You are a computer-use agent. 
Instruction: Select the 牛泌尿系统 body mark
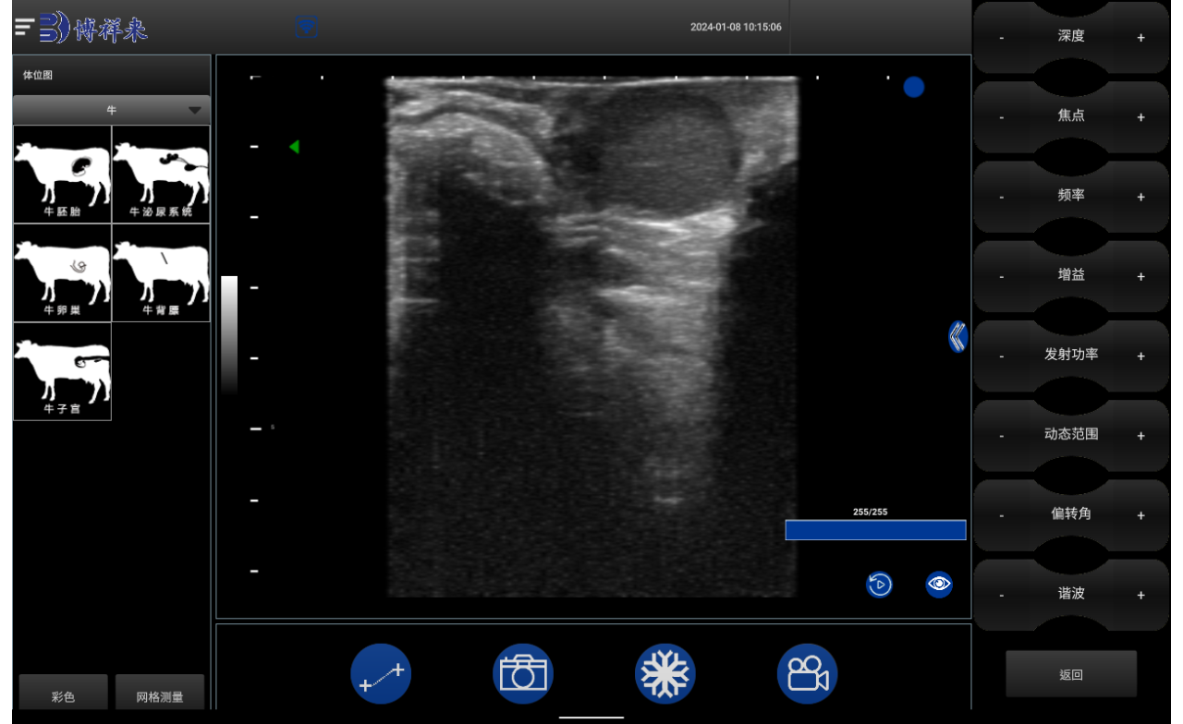161,174
